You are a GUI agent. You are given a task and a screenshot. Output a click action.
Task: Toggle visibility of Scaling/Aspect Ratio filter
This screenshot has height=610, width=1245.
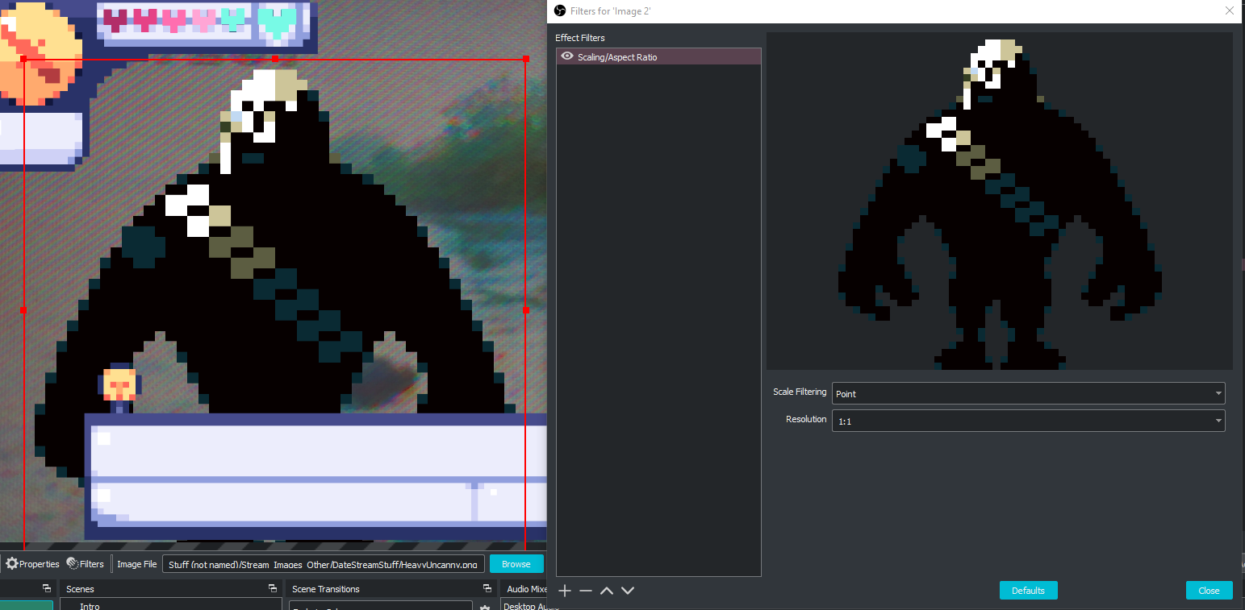pyautogui.click(x=567, y=56)
